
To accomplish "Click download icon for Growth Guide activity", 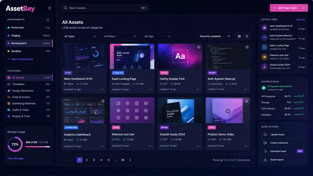I will pos(264,66).
